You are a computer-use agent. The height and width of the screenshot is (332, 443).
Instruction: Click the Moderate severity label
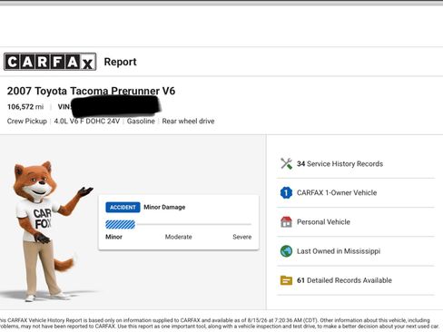[178, 237]
